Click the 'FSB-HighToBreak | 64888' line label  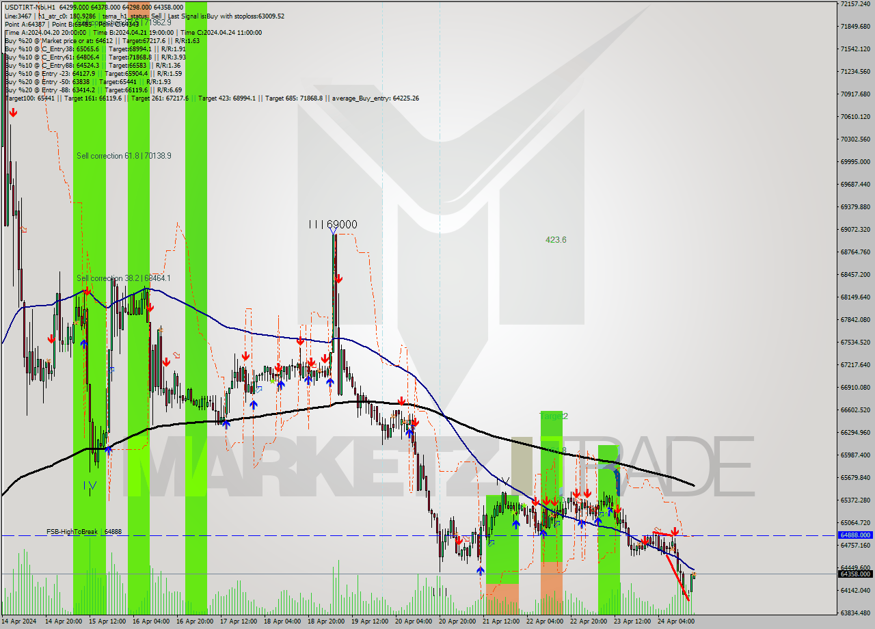point(84,531)
